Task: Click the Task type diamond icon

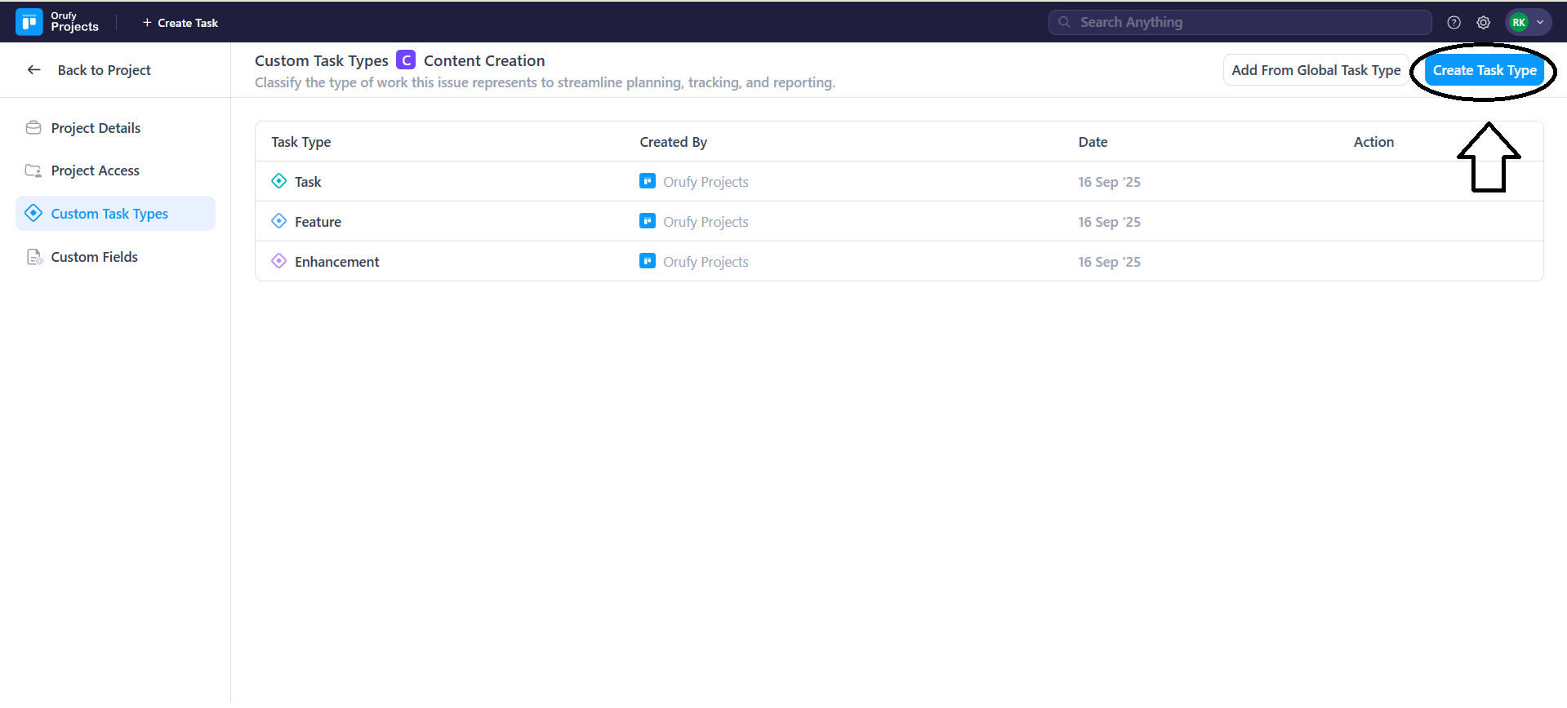Action: pyautogui.click(x=279, y=181)
